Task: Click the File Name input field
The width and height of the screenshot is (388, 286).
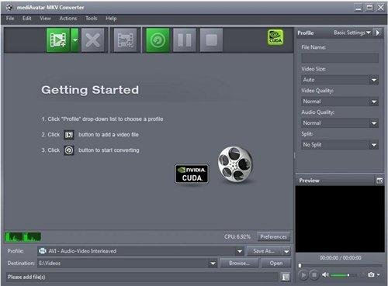Action: (x=340, y=58)
